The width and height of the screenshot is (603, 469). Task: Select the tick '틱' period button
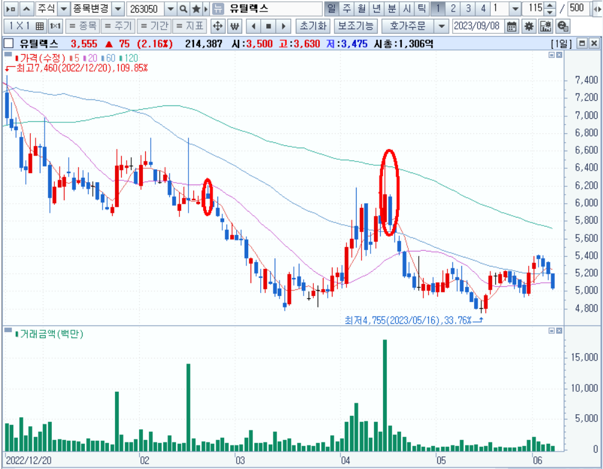(422, 8)
